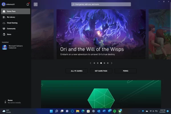Click network tray icon
Screen dimensions: 171x114
(x=150, y=111)
